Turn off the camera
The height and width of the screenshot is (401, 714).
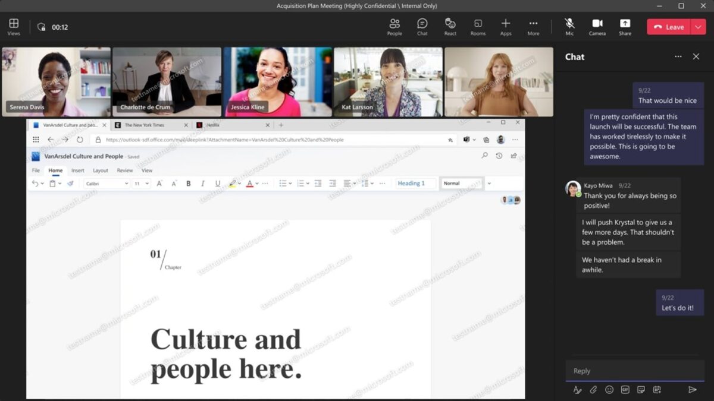pyautogui.click(x=597, y=26)
